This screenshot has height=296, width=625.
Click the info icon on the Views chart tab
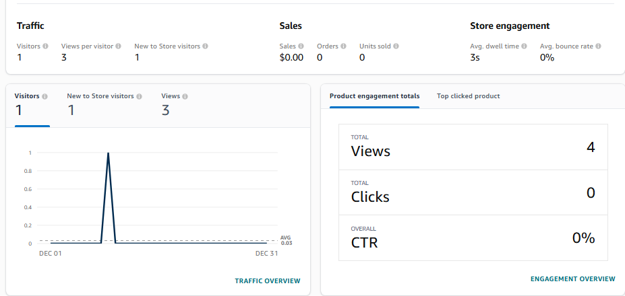(186, 96)
